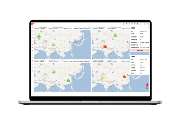Expand the top-left map panel to fullscreen
The height and width of the screenshot is (119, 179).
(x=90, y=28)
